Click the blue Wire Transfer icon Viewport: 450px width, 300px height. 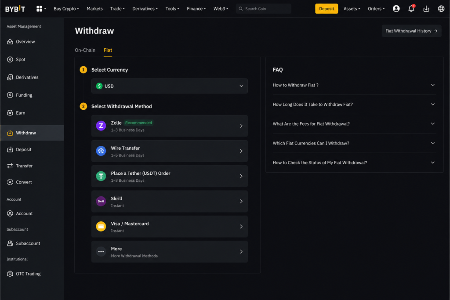pos(101,151)
